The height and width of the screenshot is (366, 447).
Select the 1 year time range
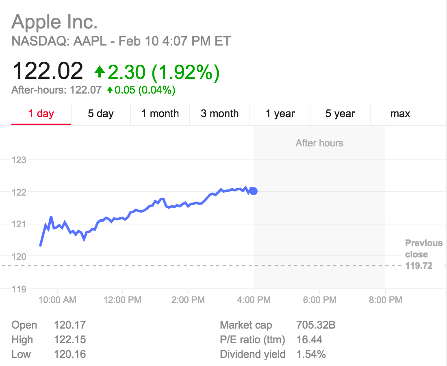click(280, 114)
